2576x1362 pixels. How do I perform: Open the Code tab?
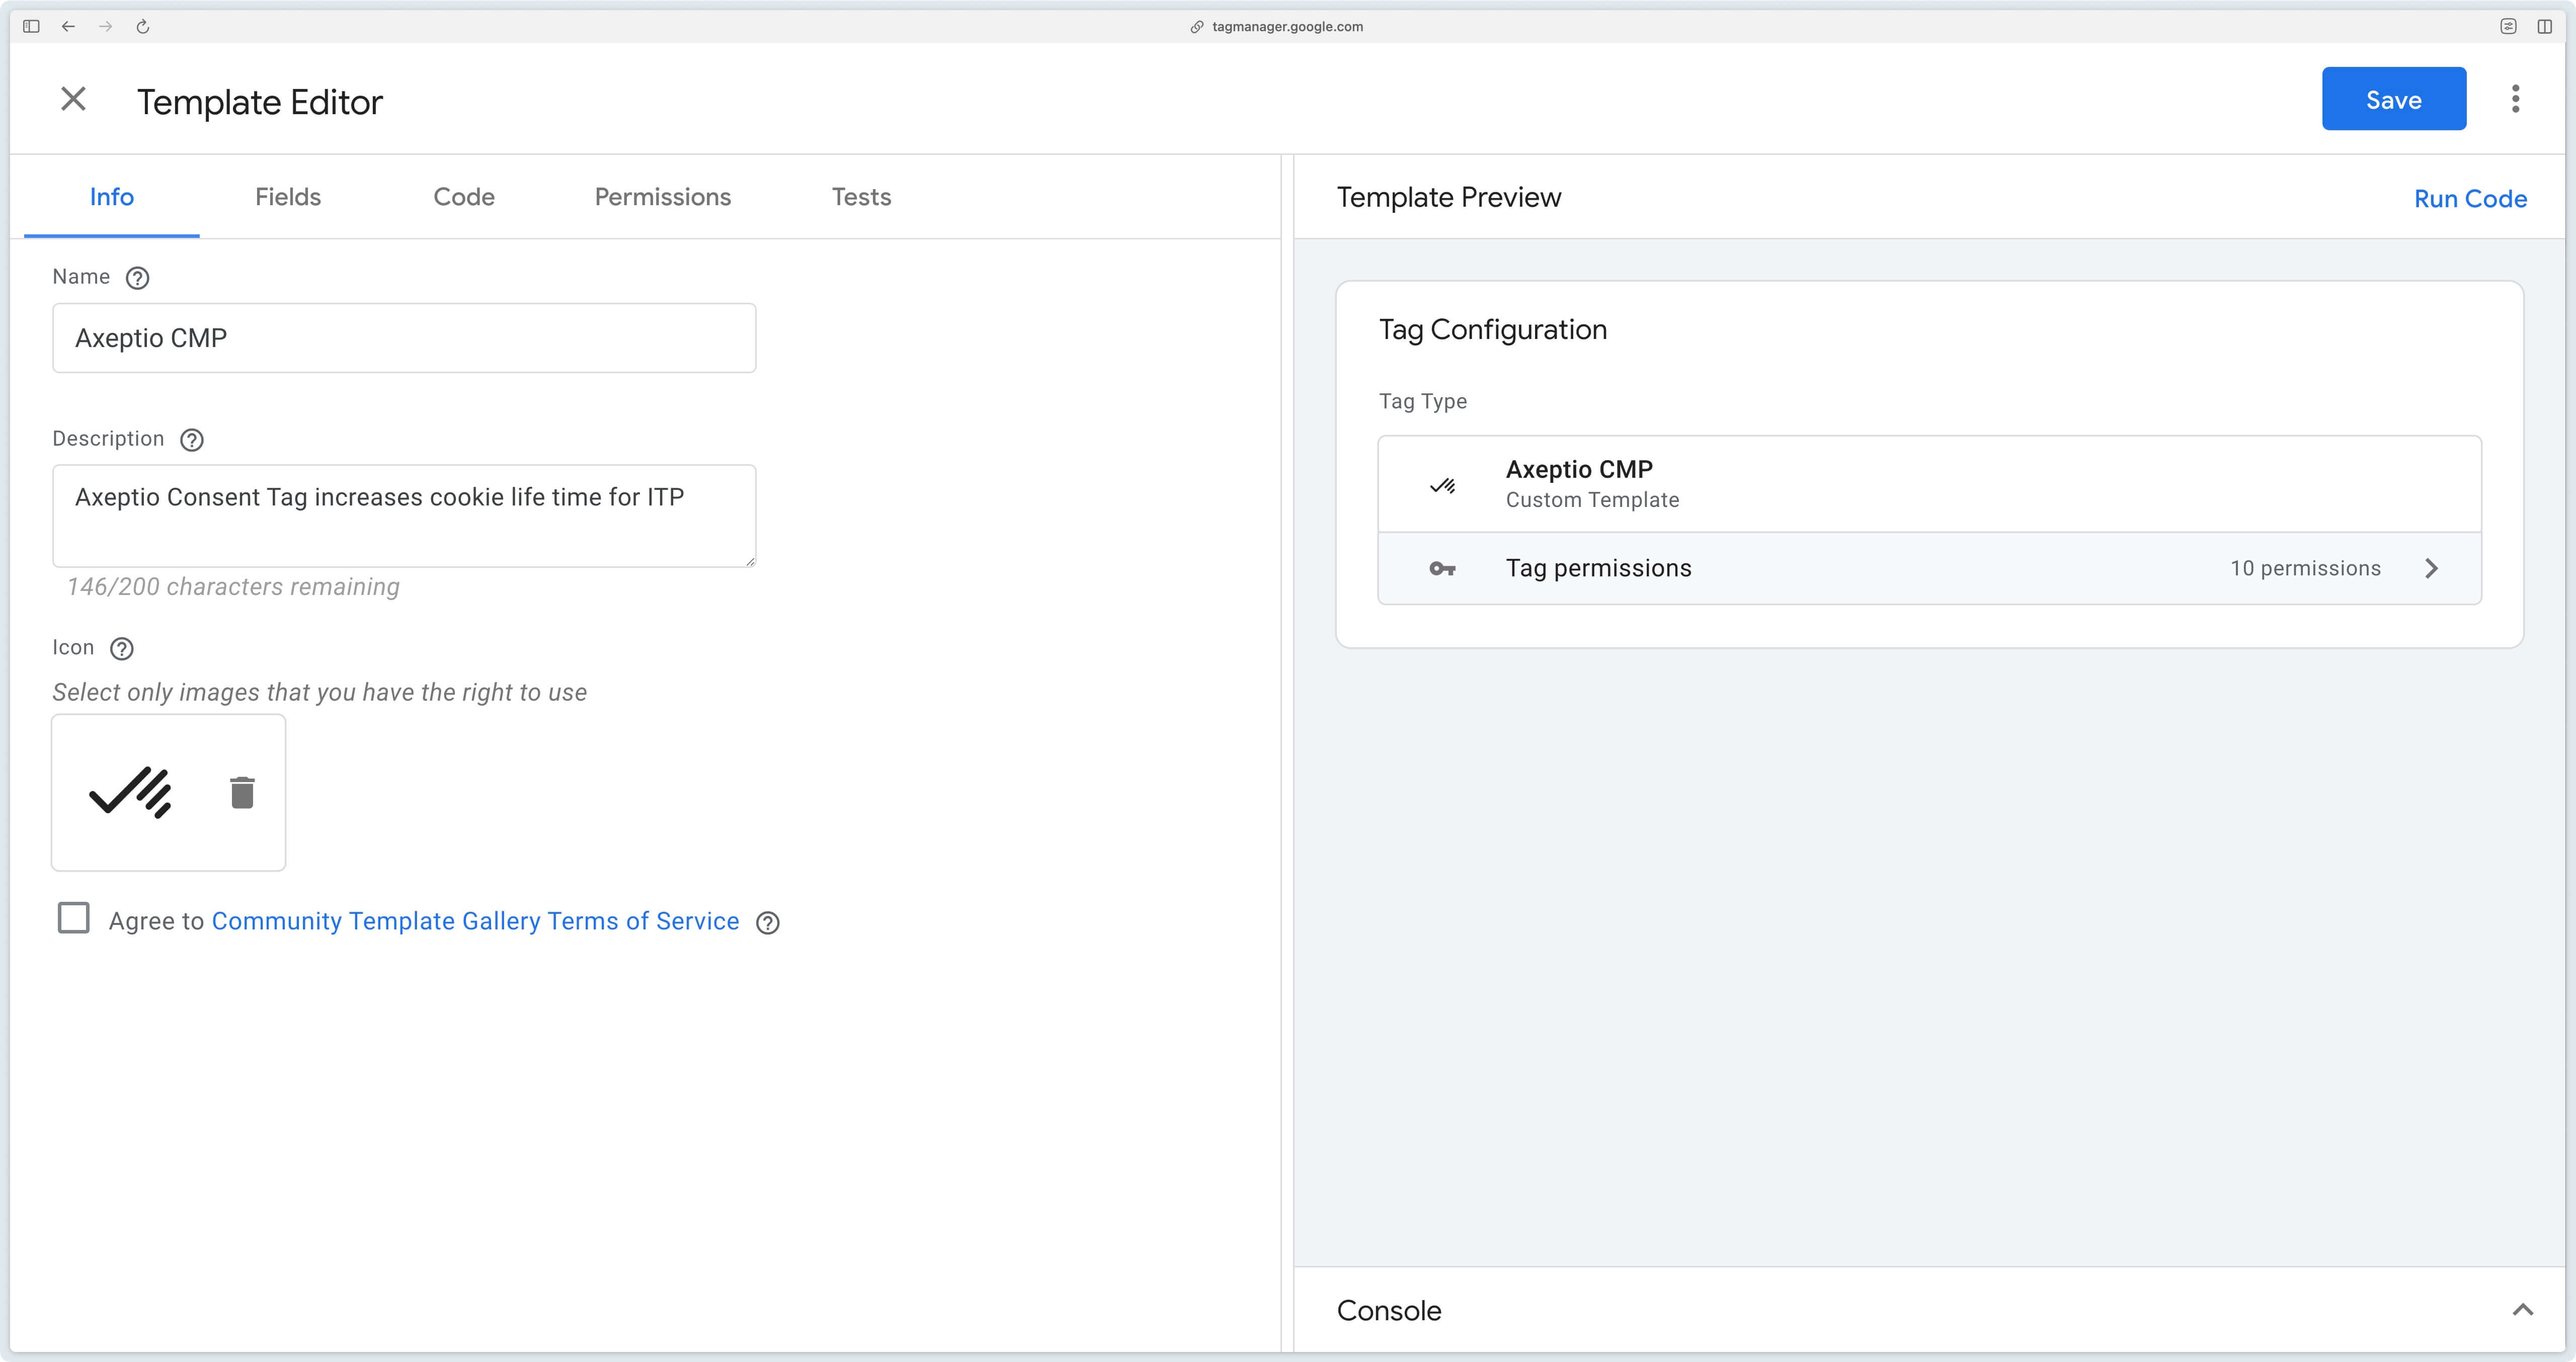click(x=464, y=197)
